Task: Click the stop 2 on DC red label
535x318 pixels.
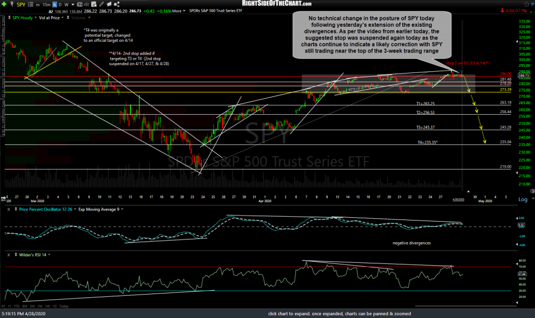Action: (x=467, y=63)
